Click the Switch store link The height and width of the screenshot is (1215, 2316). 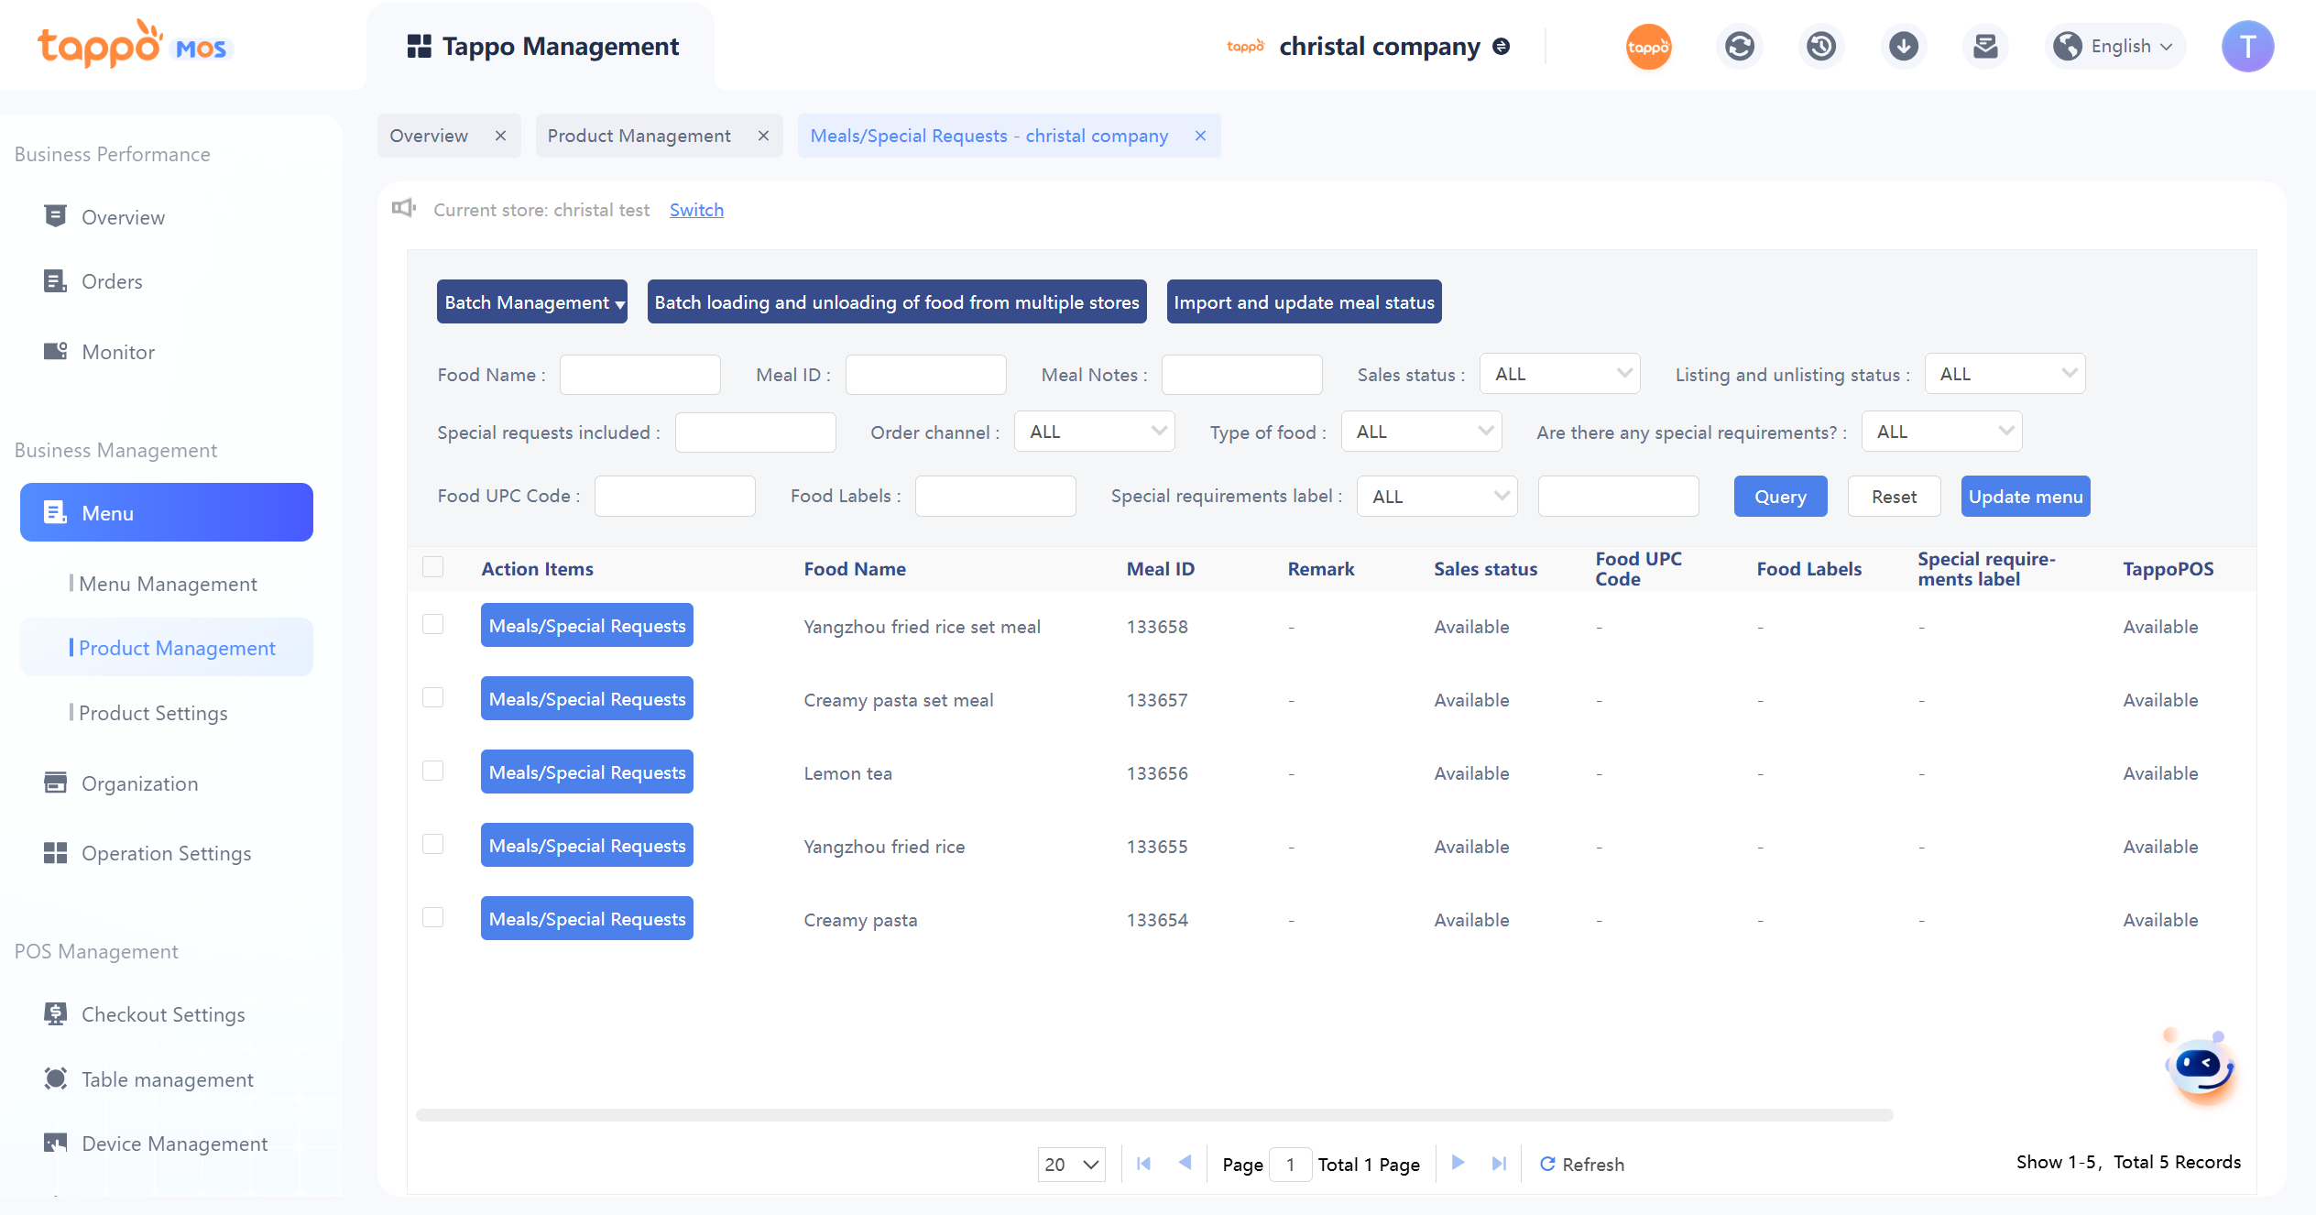click(x=696, y=210)
